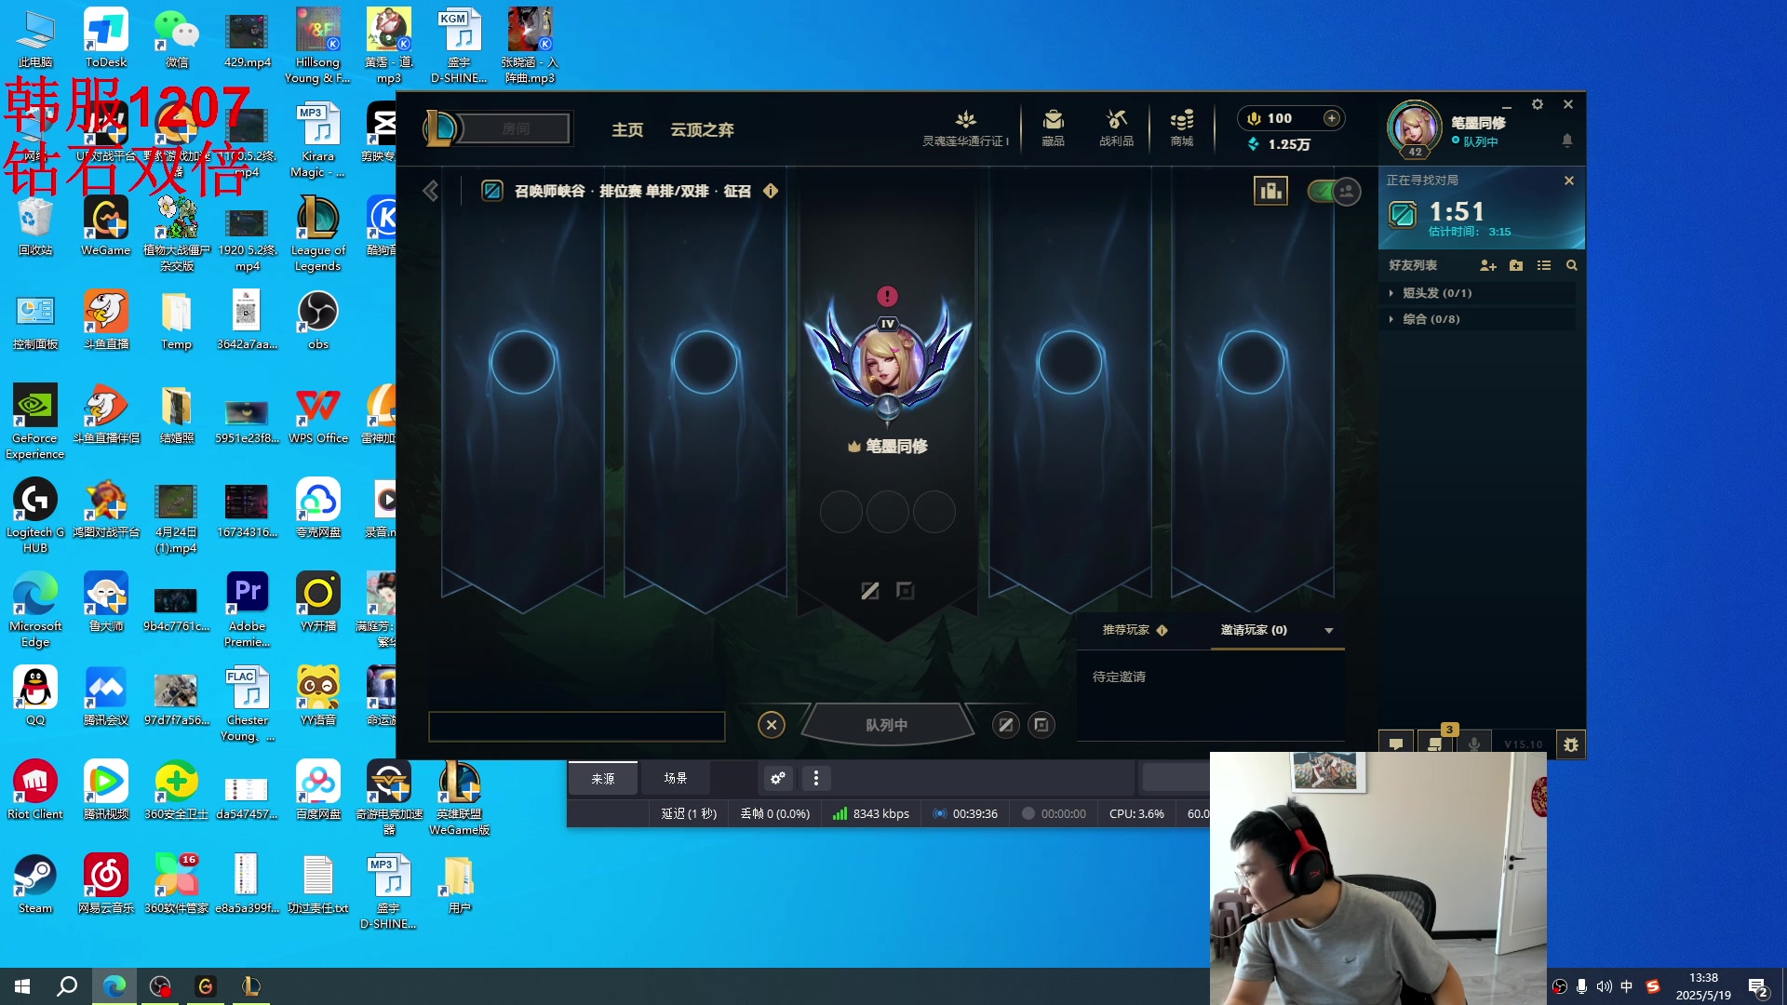Open the 藏品 collection icon

click(x=1053, y=120)
